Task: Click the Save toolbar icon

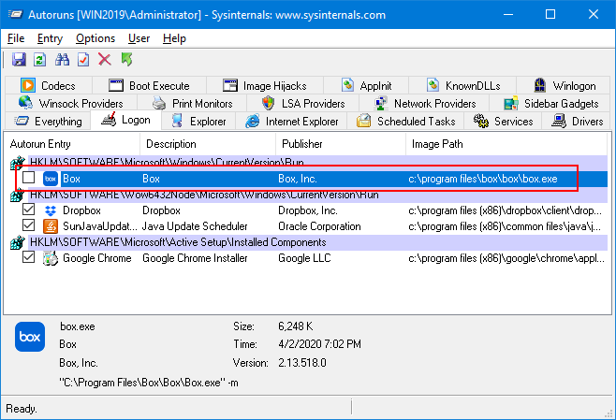Action: coord(19,60)
